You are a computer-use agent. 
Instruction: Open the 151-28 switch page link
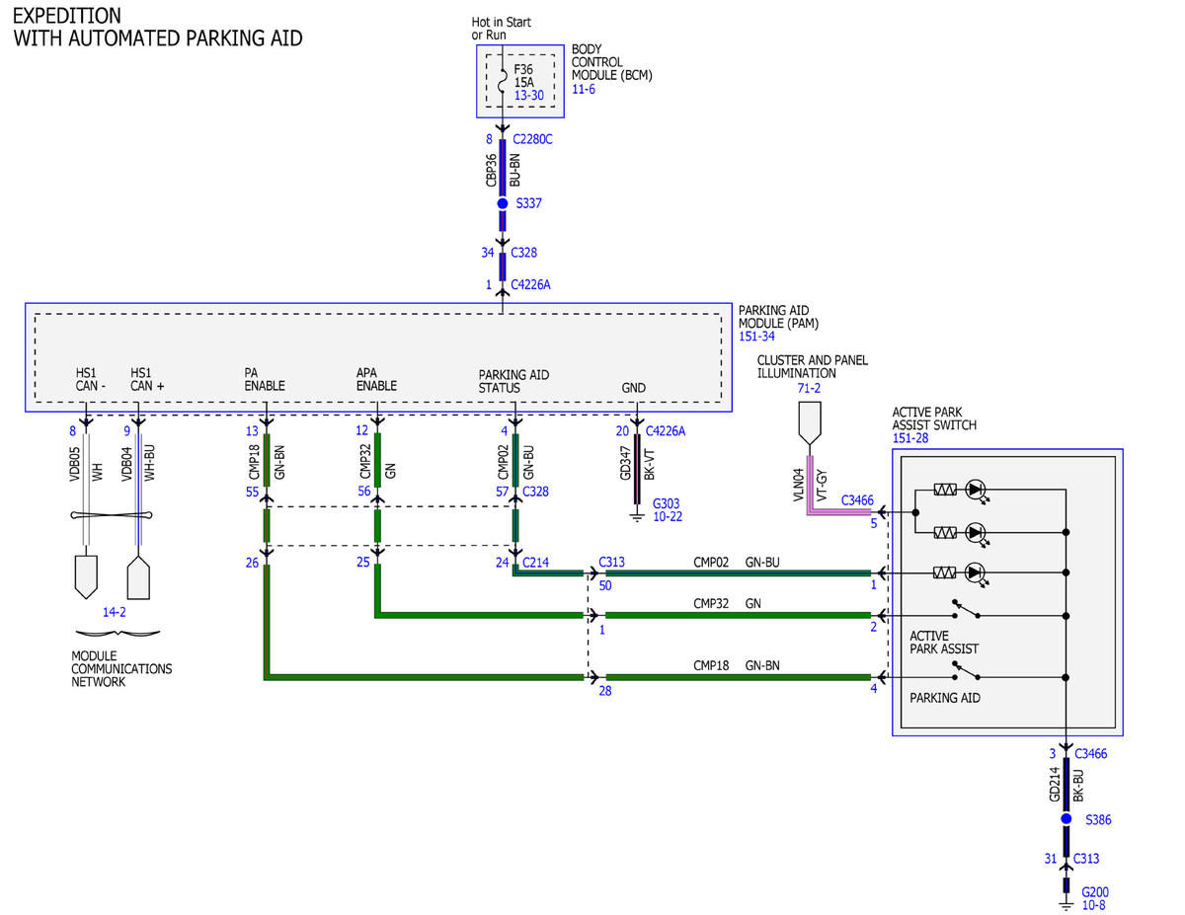(x=909, y=438)
